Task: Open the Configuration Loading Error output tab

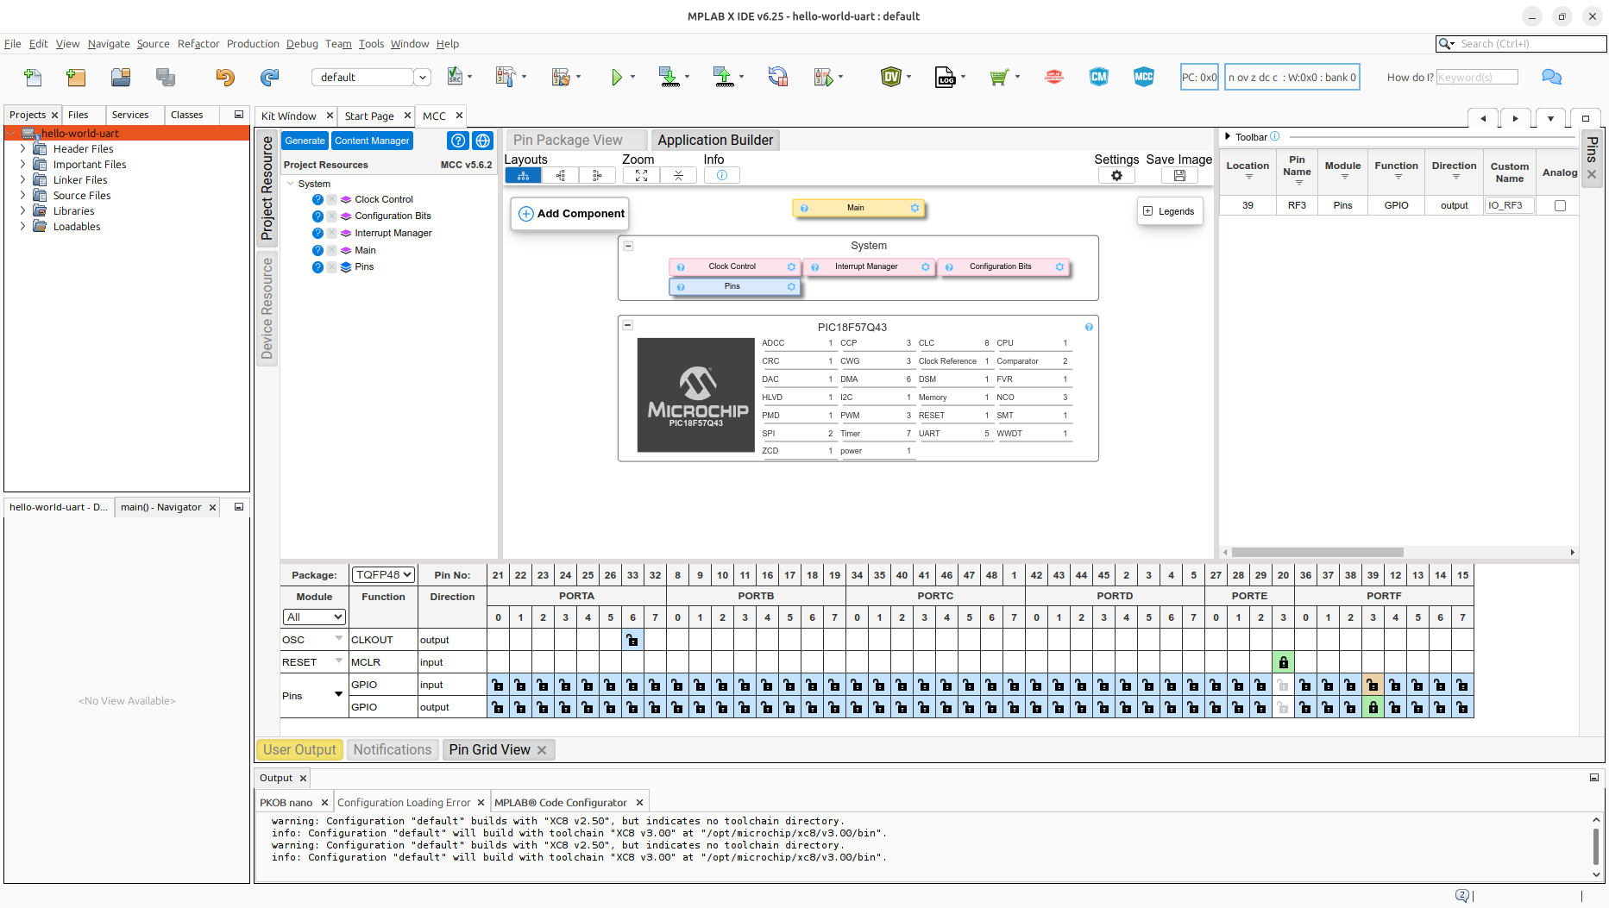Action: tap(404, 803)
